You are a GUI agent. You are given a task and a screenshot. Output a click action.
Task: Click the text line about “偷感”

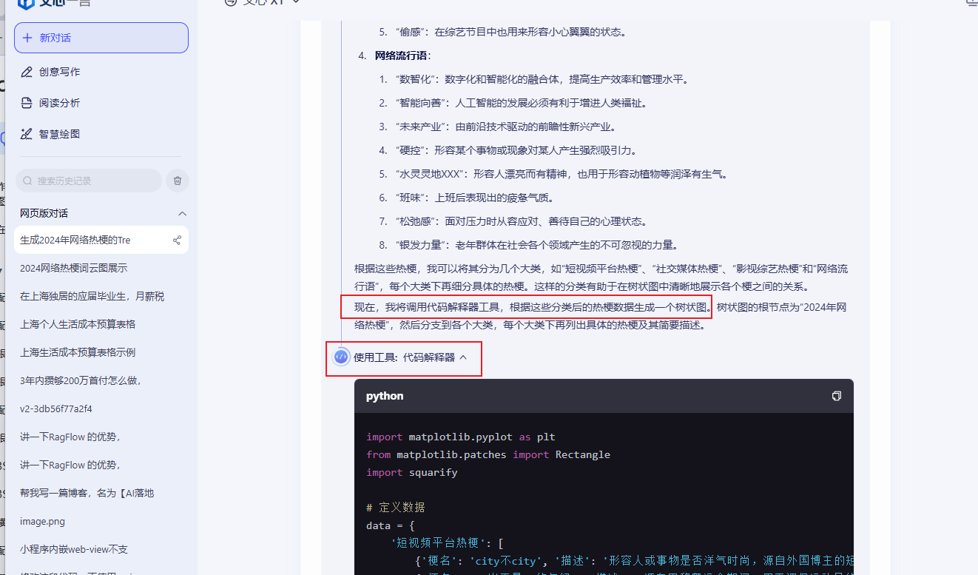tap(512, 32)
